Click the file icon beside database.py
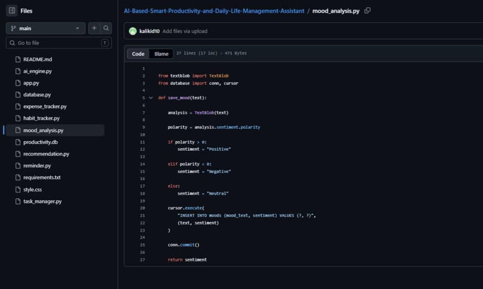 click(18, 95)
